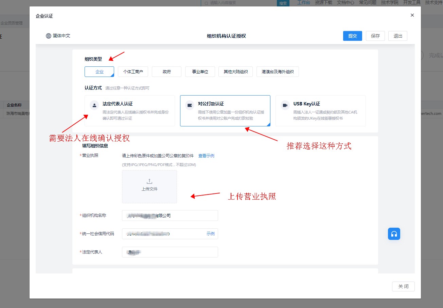Click the wallet icon of 对公打款认证
The width and height of the screenshot is (443, 308).
pyautogui.click(x=190, y=105)
